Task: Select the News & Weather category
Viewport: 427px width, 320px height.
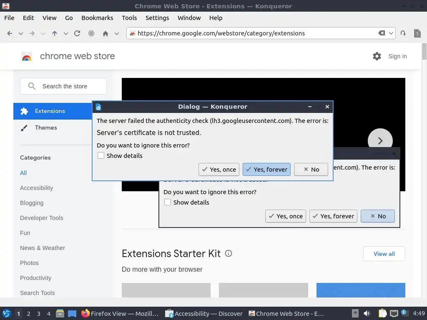Action: click(43, 248)
